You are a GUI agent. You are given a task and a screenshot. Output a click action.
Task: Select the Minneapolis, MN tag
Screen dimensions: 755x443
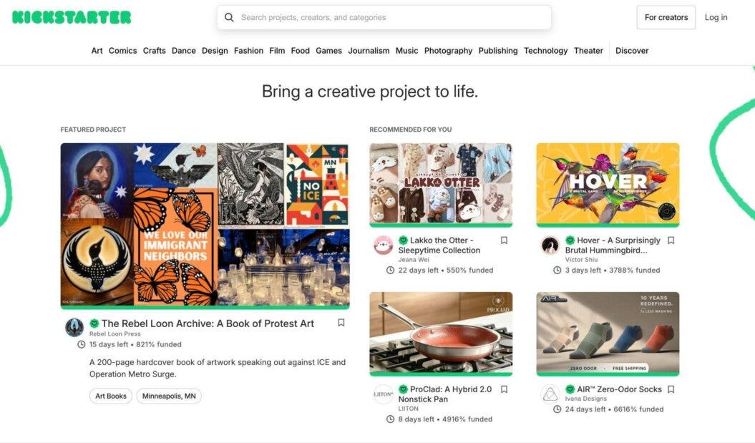[168, 396]
